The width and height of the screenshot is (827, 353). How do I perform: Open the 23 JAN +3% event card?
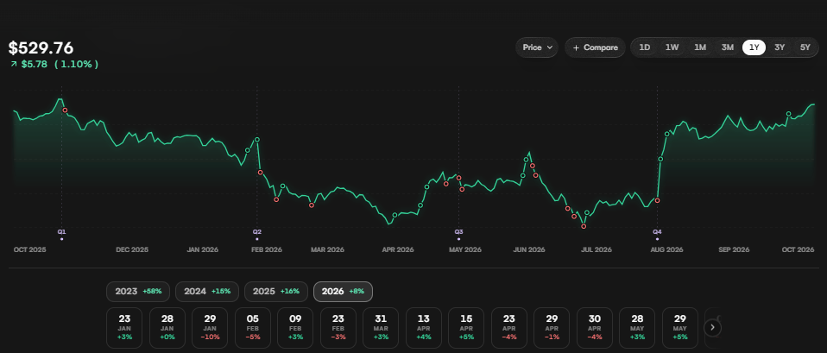click(124, 328)
